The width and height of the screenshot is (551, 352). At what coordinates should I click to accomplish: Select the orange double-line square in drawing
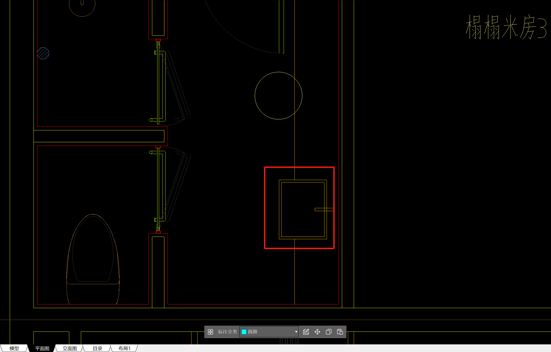303,210
